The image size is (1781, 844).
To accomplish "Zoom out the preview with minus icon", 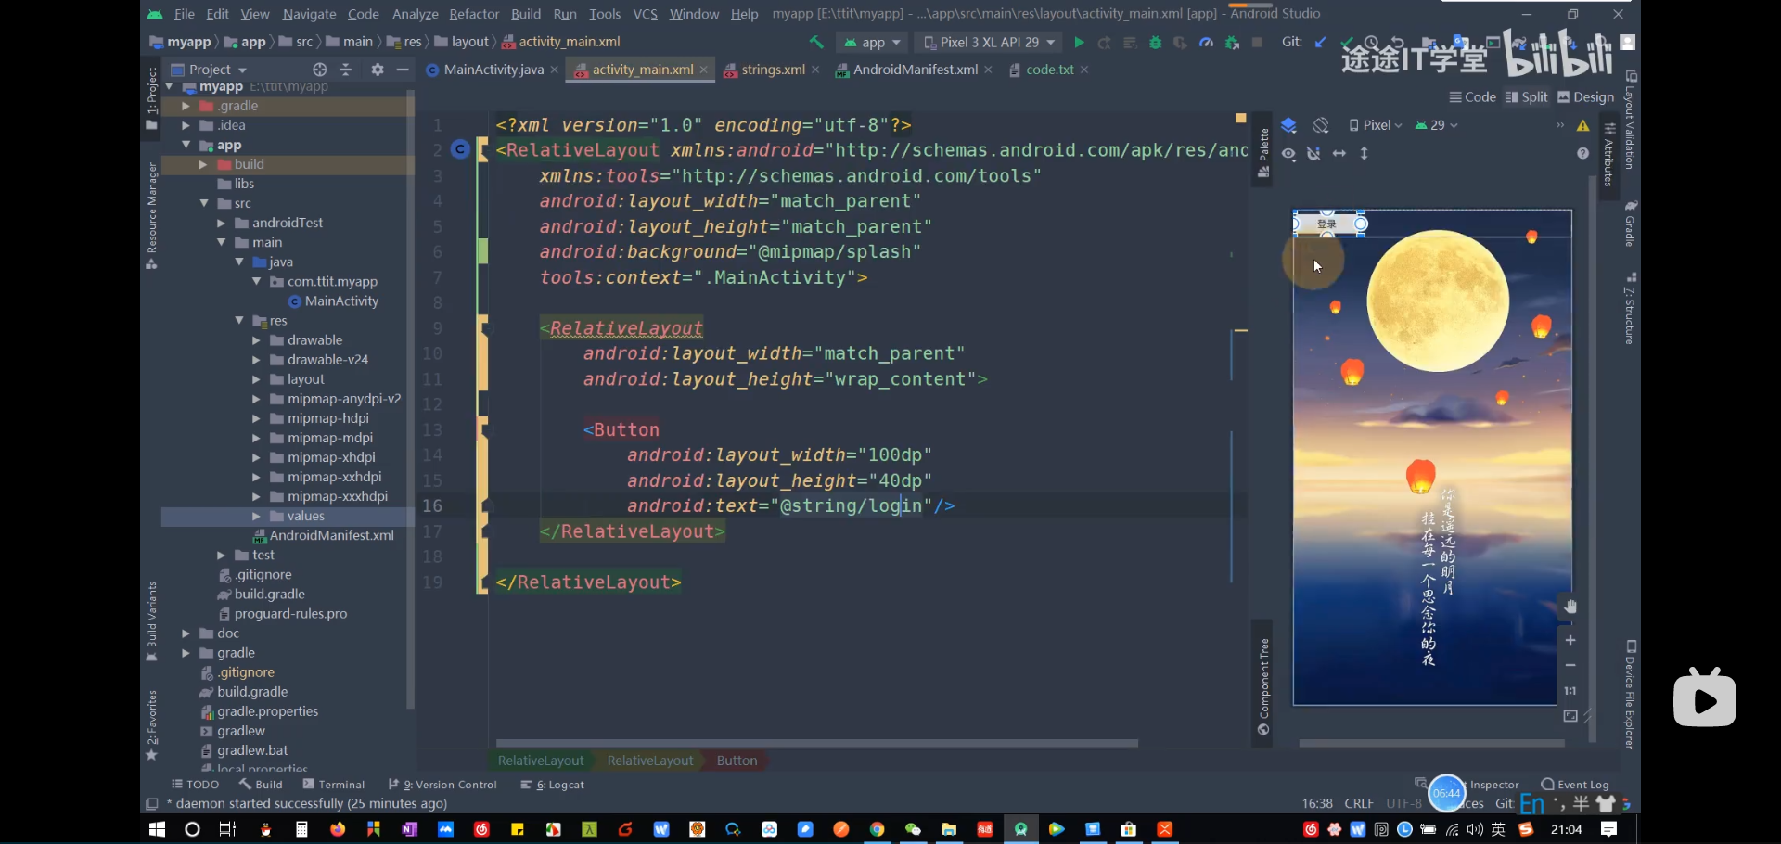I will [1570, 665].
